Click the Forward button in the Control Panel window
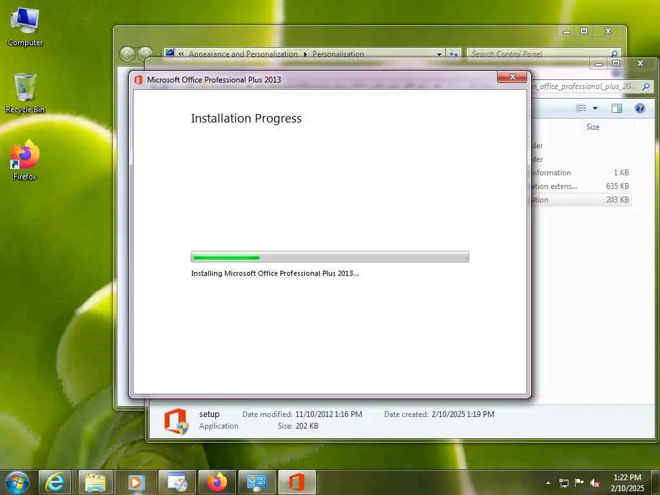 pos(145,54)
